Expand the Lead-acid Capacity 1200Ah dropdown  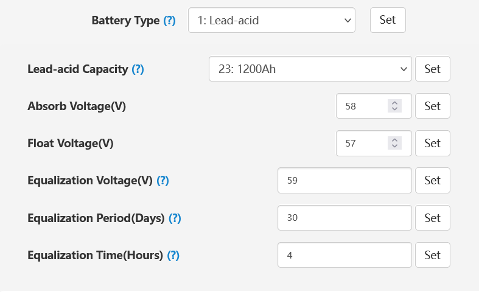click(x=310, y=69)
